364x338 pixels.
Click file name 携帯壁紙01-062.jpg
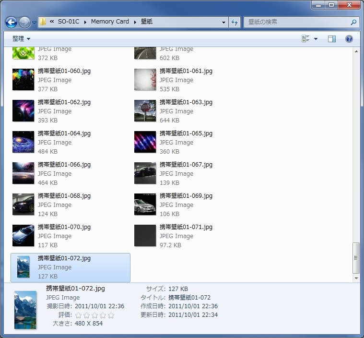coord(64,102)
